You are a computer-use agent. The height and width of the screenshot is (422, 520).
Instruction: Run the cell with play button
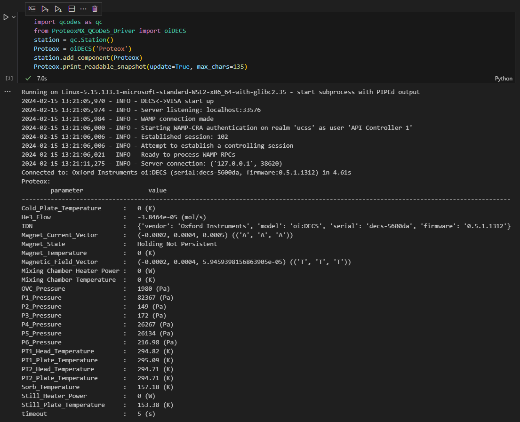pos(6,17)
